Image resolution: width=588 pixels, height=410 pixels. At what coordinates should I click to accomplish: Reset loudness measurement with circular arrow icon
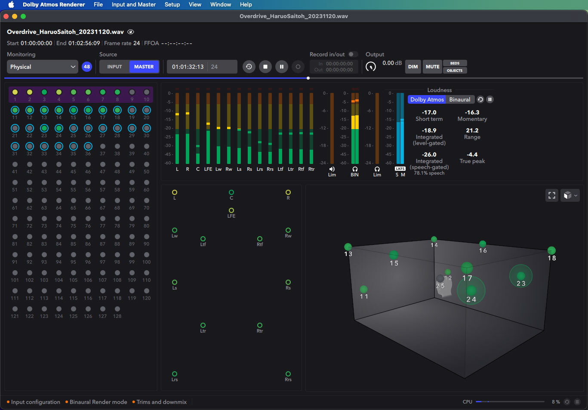[x=480, y=99]
